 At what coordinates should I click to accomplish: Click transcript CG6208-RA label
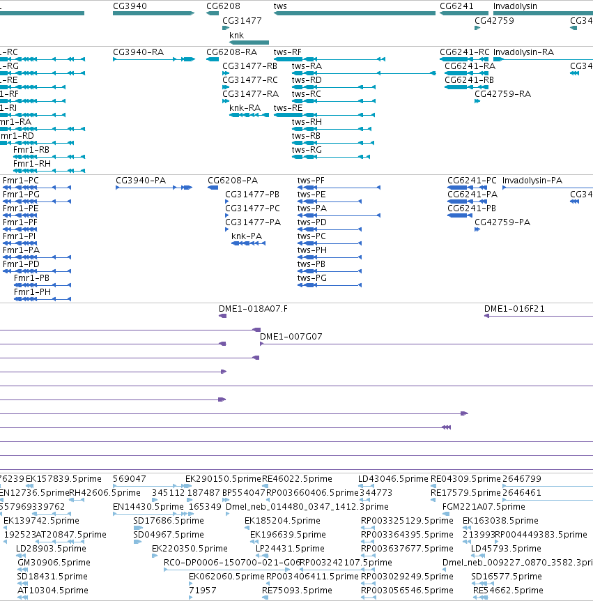(x=232, y=52)
